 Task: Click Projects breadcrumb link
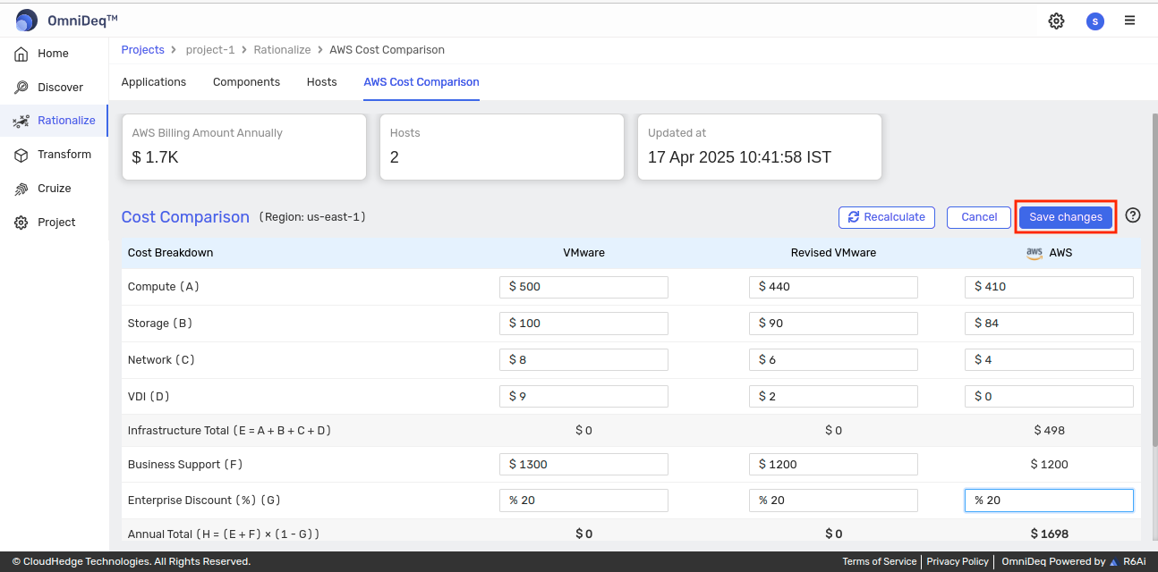coord(143,50)
